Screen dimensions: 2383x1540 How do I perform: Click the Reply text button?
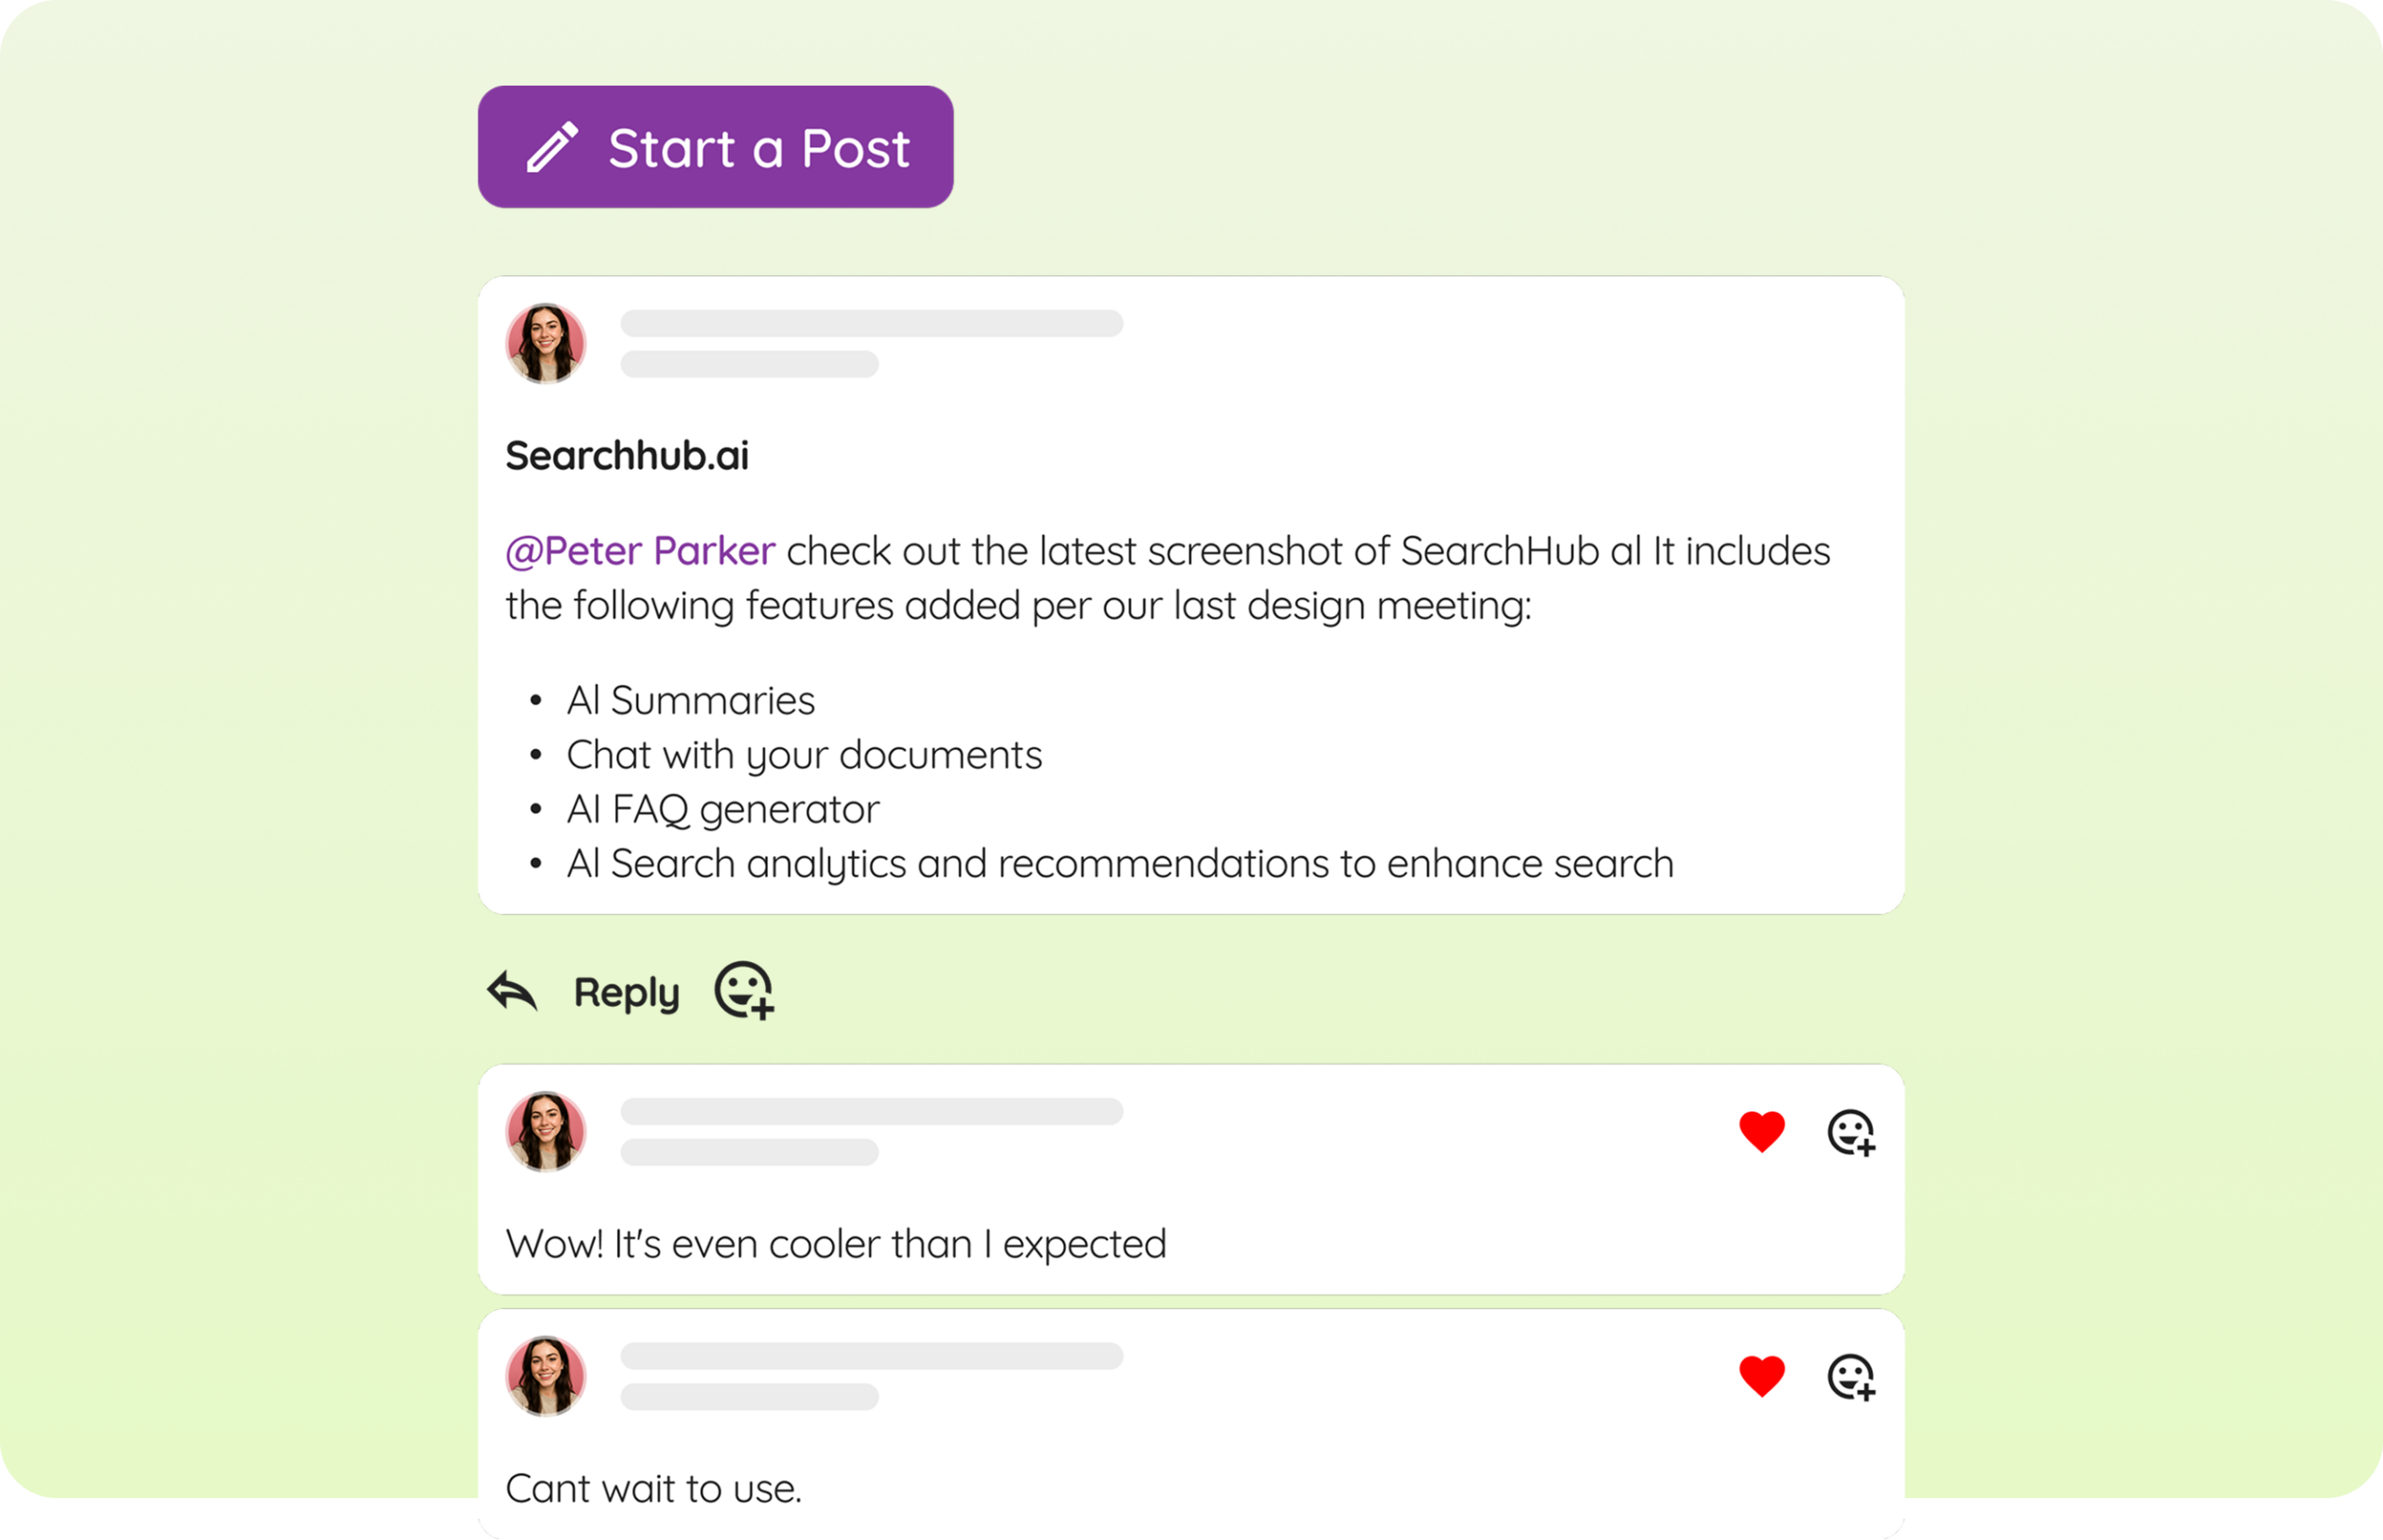pos(626,993)
